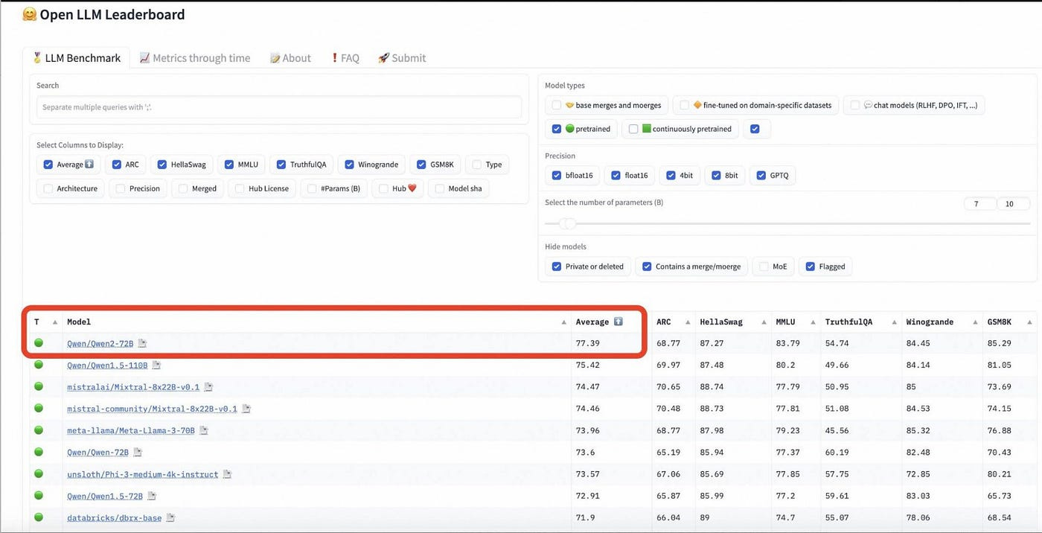
Task: Go to the Submit tab
Action: point(402,58)
